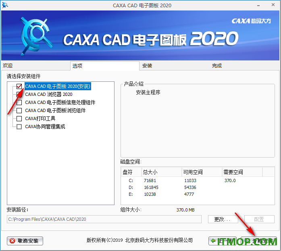Image resolution: width=281 pixels, height=251 pixels.
Task: Check the CAXA打印工具 checkbox
Action: pos(19,118)
